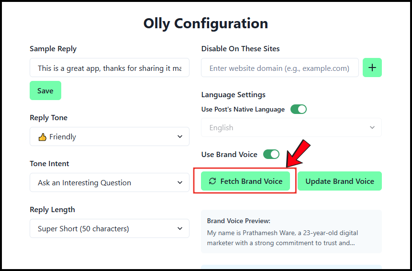Click the Olly Configuration heading
The image size is (412, 271).
[x=206, y=23]
